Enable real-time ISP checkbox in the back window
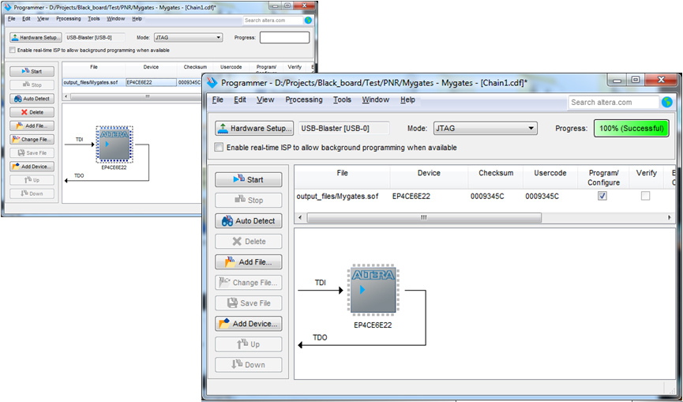683x402 pixels. (x=12, y=50)
